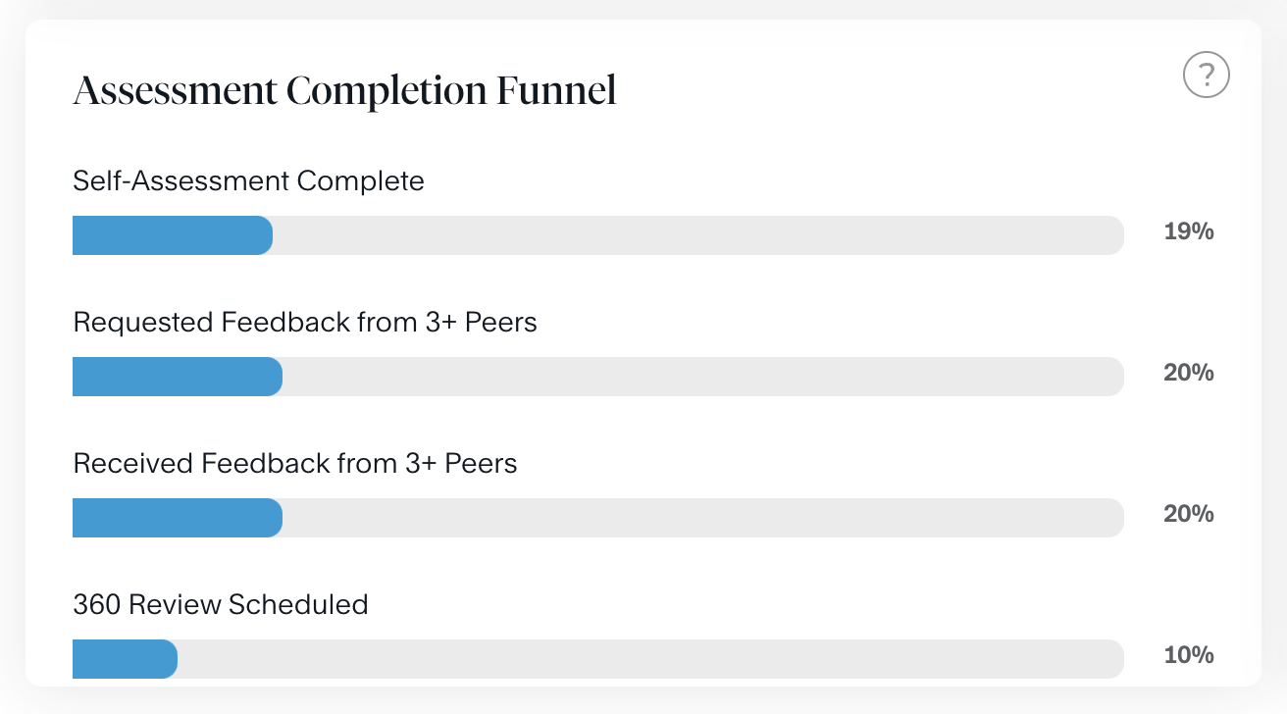Click blank card space right of the title

tap(883, 91)
